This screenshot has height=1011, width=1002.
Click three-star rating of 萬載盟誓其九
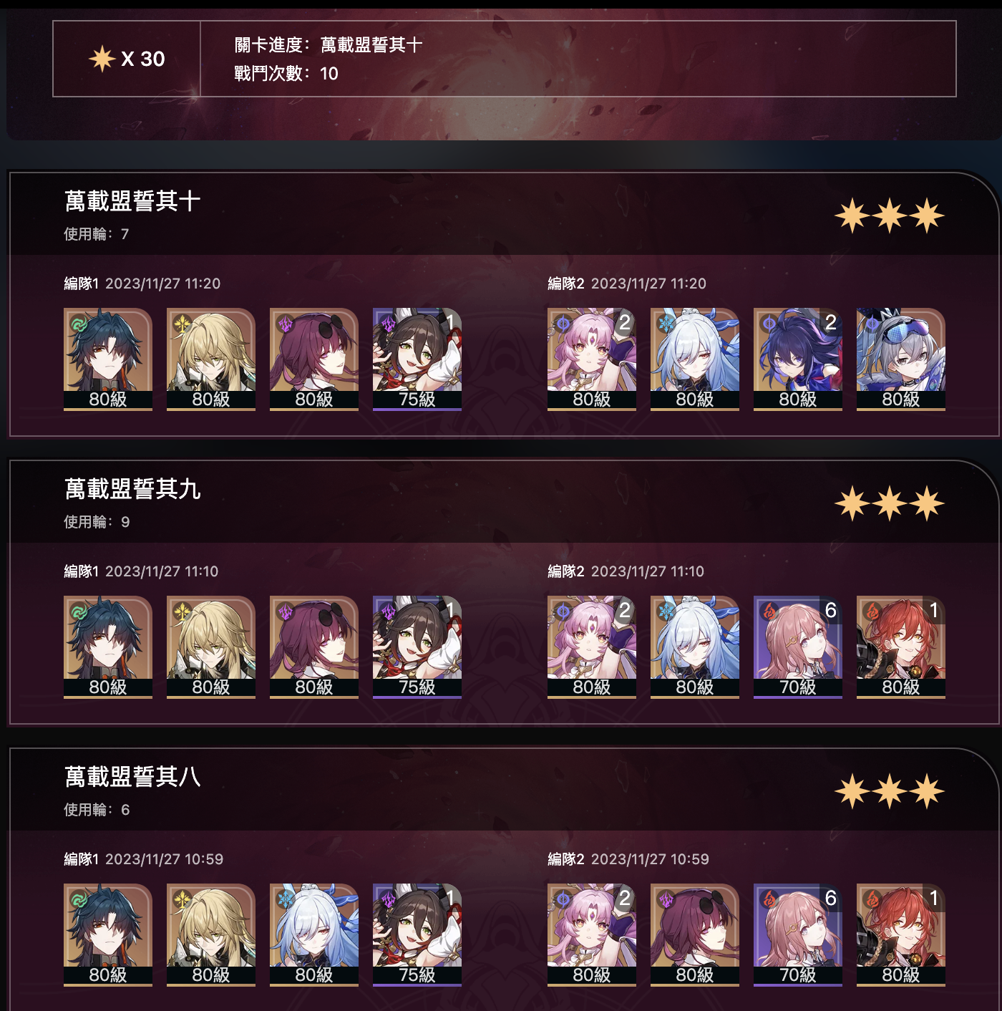click(x=890, y=503)
